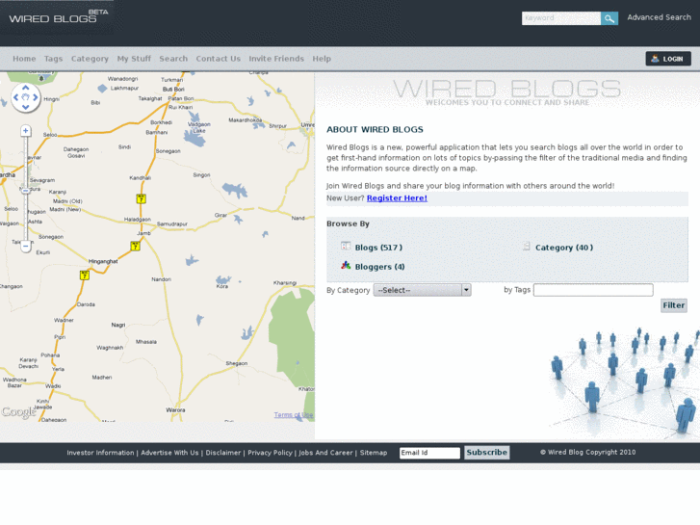700x525 pixels.
Task: Click the Filter button
Action: (x=674, y=305)
